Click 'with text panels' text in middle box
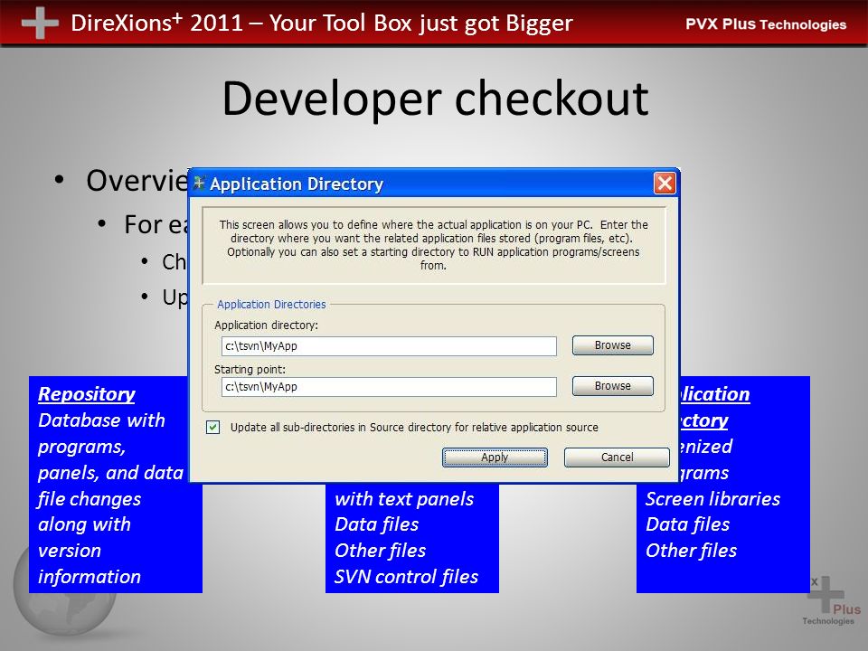Screen dimensions: 868x651 [404, 499]
